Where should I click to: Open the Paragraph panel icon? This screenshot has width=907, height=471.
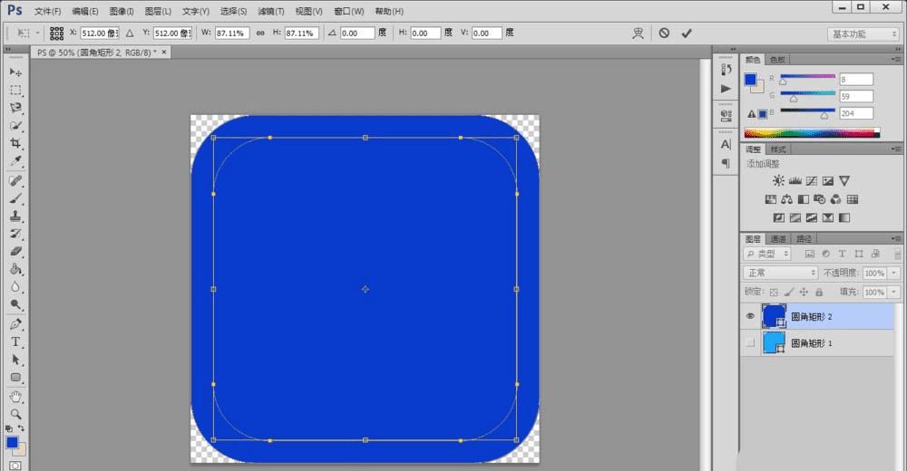[x=726, y=164]
